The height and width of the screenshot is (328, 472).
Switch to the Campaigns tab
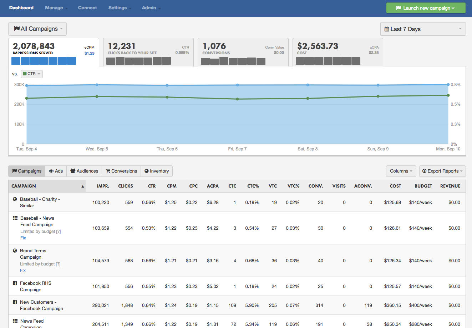tap(27, 171)
